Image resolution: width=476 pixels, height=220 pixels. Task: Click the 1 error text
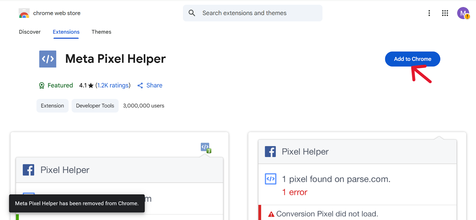click(x=295, y=192)
